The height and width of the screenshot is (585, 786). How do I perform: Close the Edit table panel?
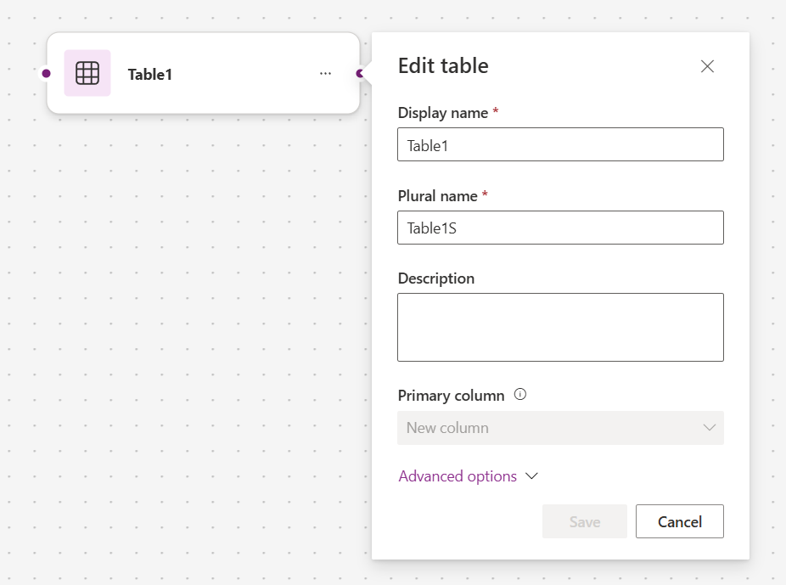(x=707, y=66)
